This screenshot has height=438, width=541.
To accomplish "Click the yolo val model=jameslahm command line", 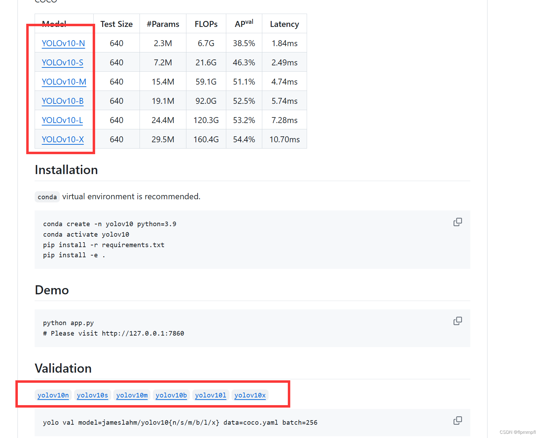I will (180, 423).
